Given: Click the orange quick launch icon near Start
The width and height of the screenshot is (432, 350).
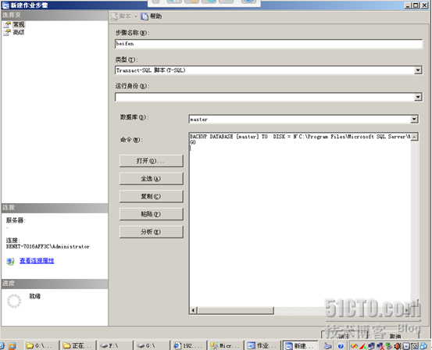Looking at the screenshot, I should coord(12,345).
